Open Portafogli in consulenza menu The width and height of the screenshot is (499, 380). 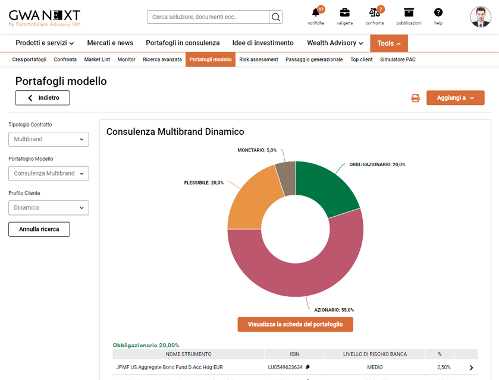(183, 43)
